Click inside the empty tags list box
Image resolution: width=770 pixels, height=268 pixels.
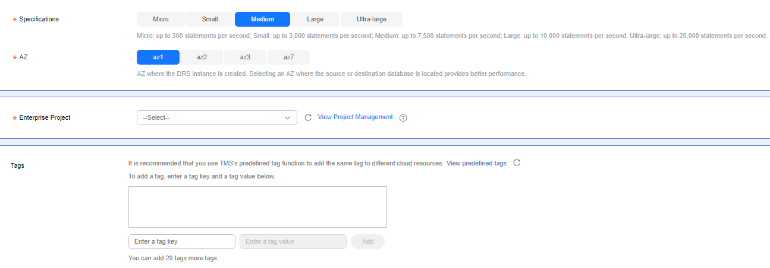point(257,206)
